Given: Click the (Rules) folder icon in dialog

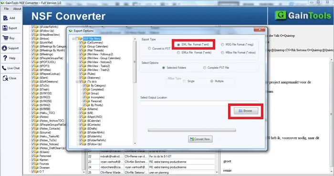Looking at the screenshot, I should [x=84, y=73].
